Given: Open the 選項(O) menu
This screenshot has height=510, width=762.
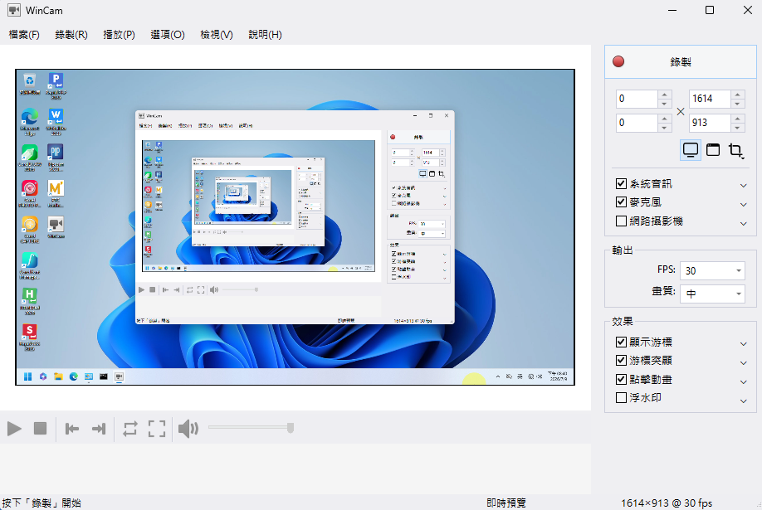Looking at the screenshot, I should [x=168, y=35].
